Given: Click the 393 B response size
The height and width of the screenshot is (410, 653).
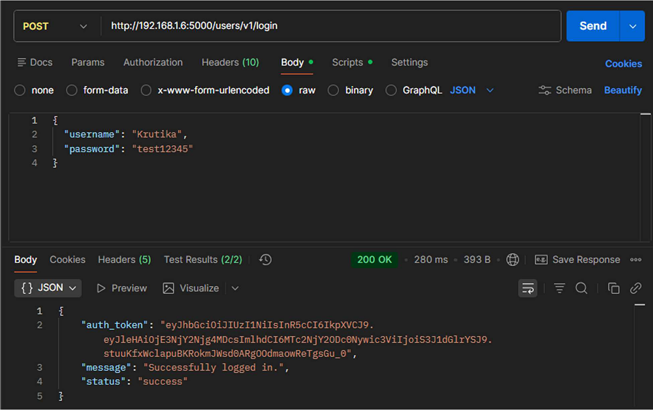Looking at the screenshot, I should pos(477,260).
